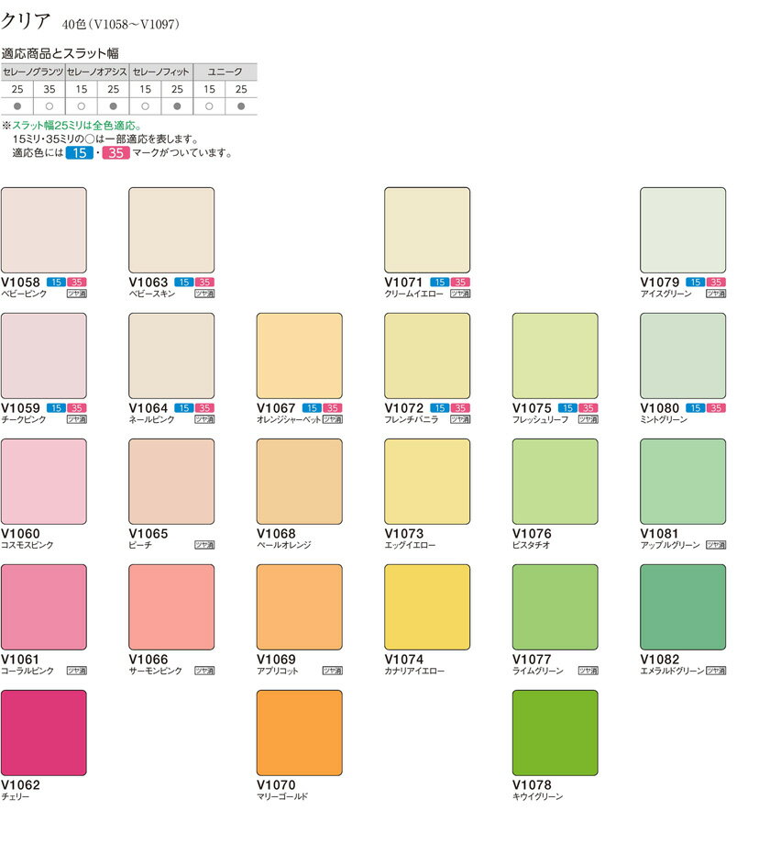Click the pink 35 badge beside V1063

point(204,283)
